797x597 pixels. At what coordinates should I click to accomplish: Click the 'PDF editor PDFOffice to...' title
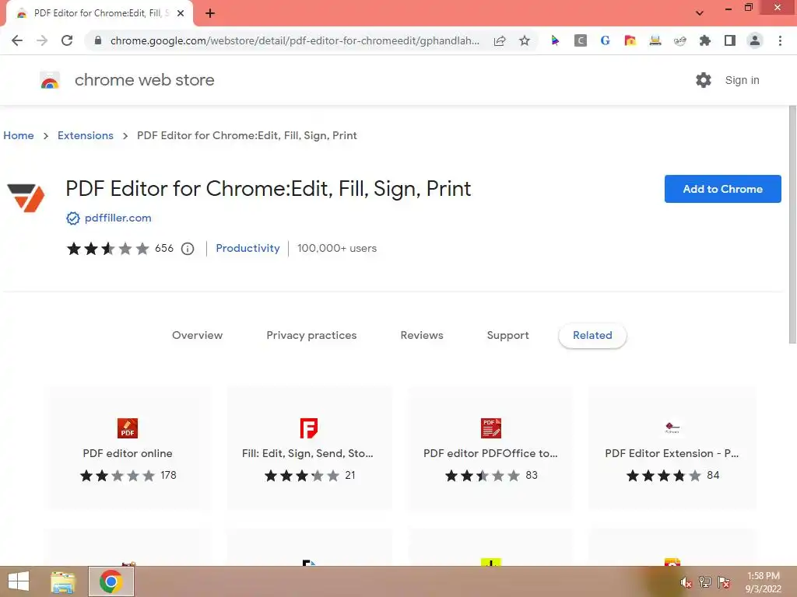tap(490, 453)
